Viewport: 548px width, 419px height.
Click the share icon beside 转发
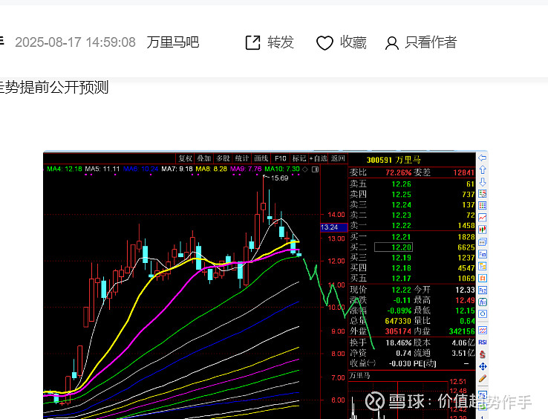252,42
